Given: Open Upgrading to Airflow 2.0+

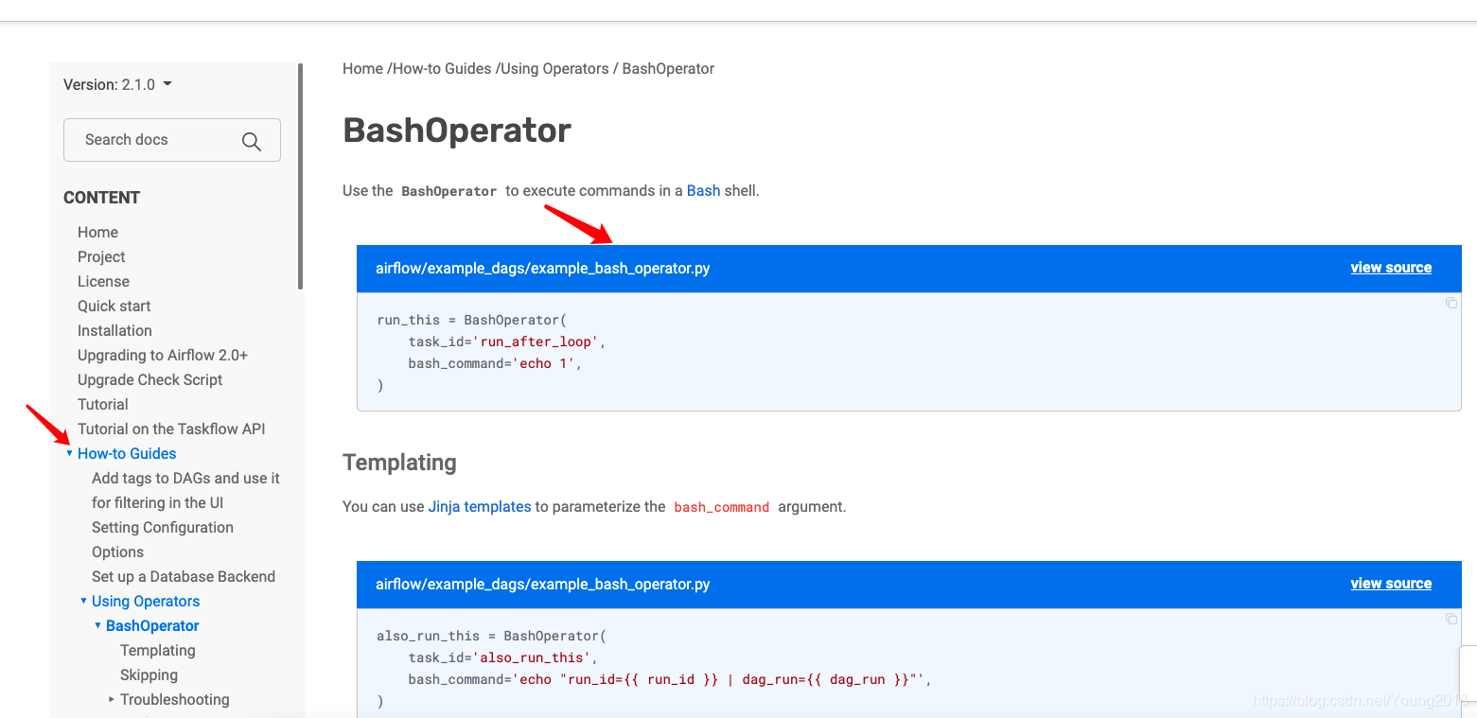Looking at the screenshot, I should coord(163,355).
